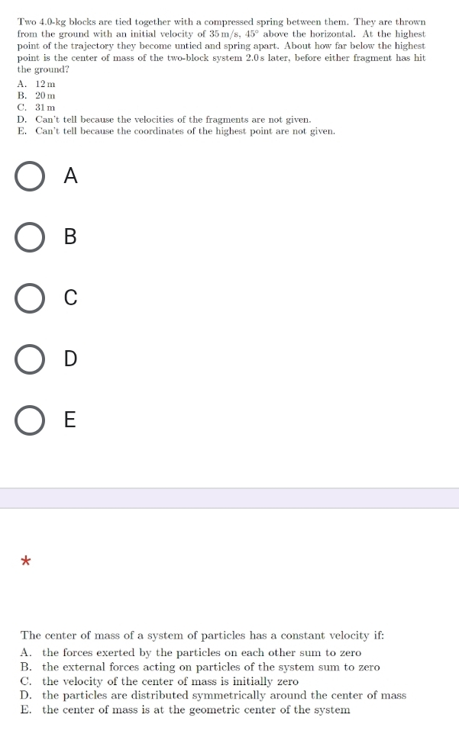Image resolution: width=459 pixels, height=737 pixels.
Task: Click the letter B option label
Action: (x=70, y=237)
